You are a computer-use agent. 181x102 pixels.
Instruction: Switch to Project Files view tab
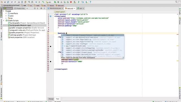coord(20,8)
